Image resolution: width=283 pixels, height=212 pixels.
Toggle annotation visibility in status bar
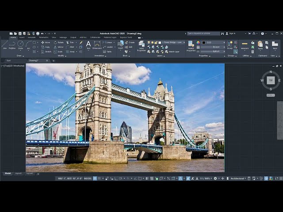tap(188, 178)
